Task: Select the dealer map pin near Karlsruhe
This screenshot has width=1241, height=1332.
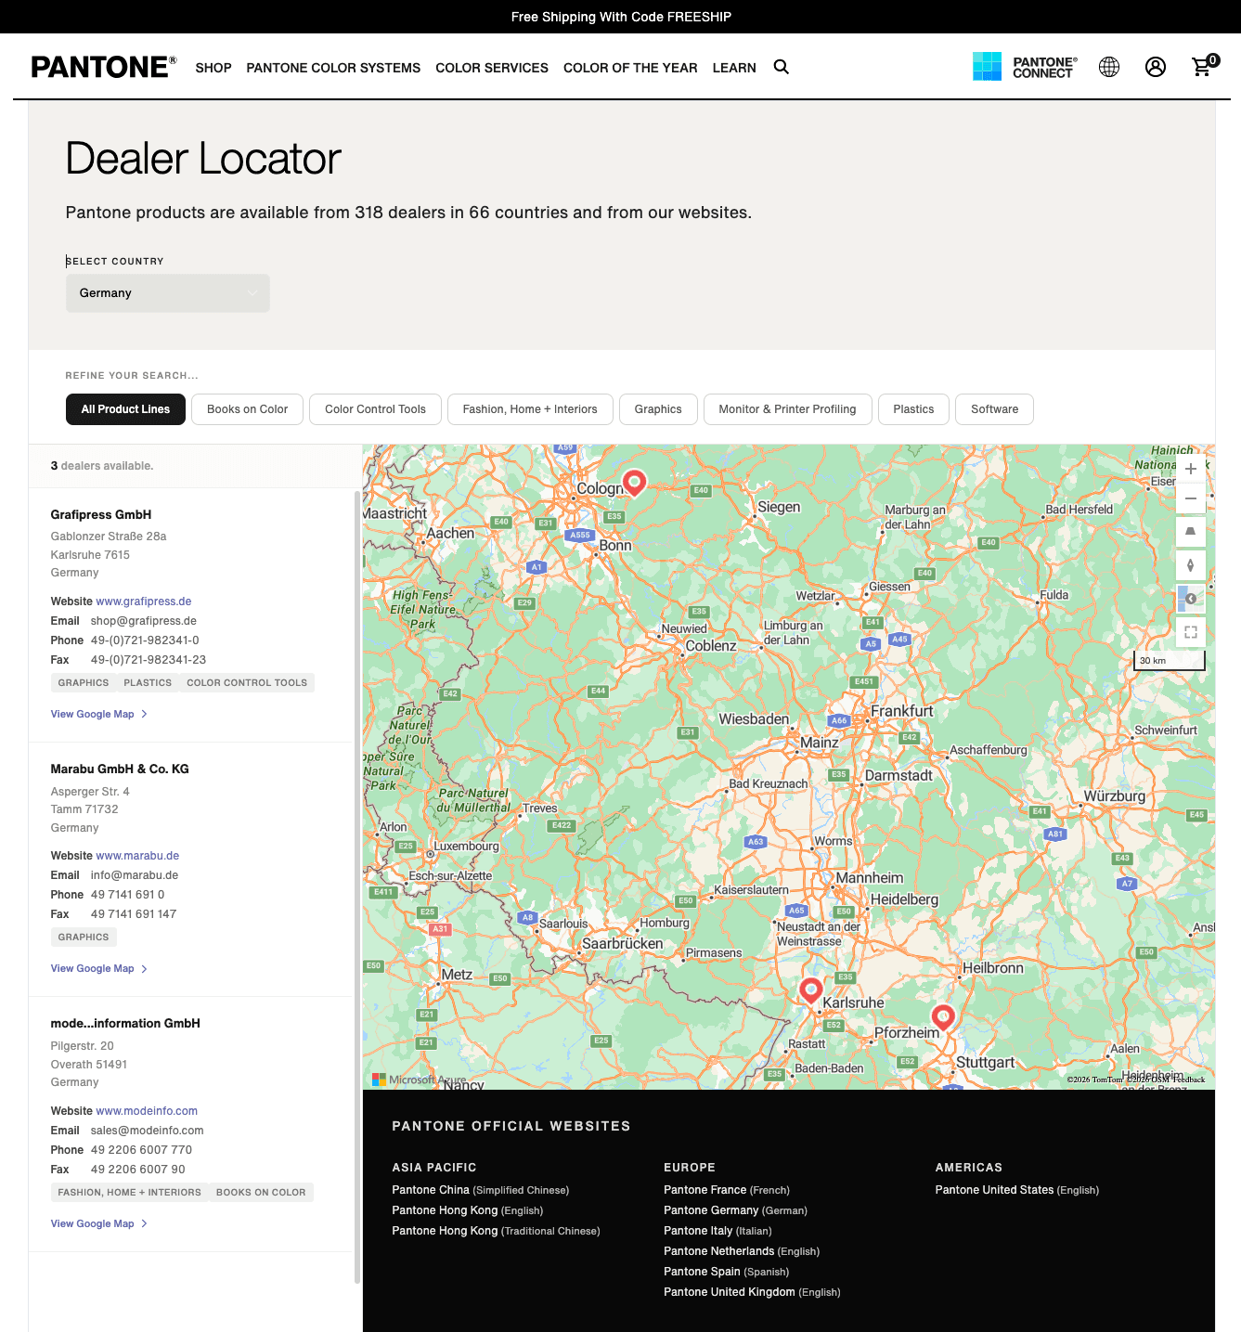Action: tap(809, 988)
